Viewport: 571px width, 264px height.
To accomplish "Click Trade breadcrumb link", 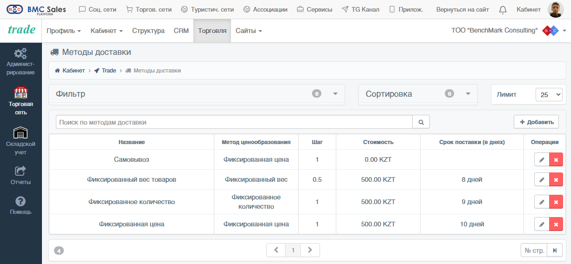I will [109, 71].
